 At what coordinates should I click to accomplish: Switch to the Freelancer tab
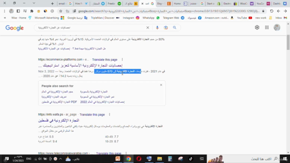(114, 4)
